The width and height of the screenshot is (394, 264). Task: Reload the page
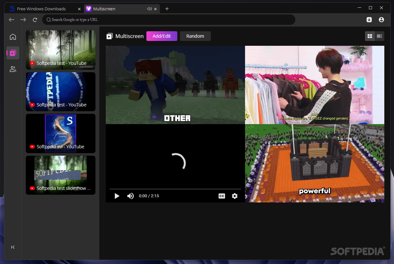[x=35, y=20]
